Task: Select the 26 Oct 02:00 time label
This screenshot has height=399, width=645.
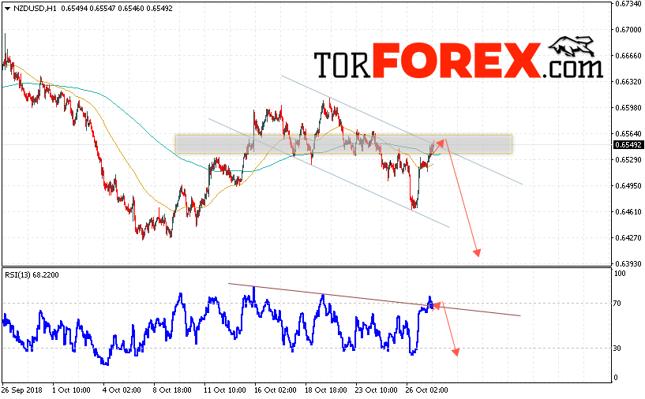Action: tap(426, 390)
